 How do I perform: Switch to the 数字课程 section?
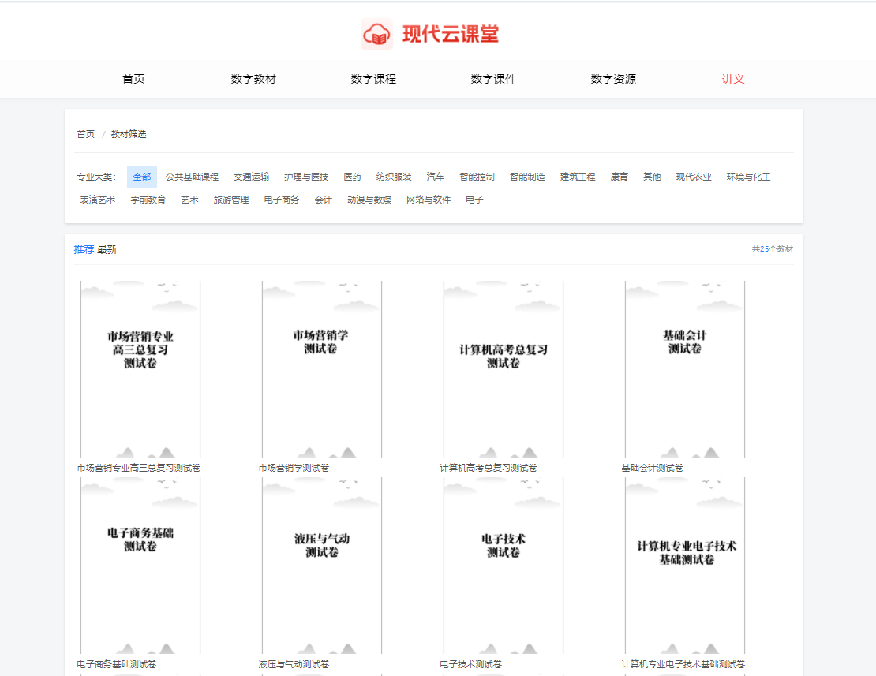[x=373, y=79]
